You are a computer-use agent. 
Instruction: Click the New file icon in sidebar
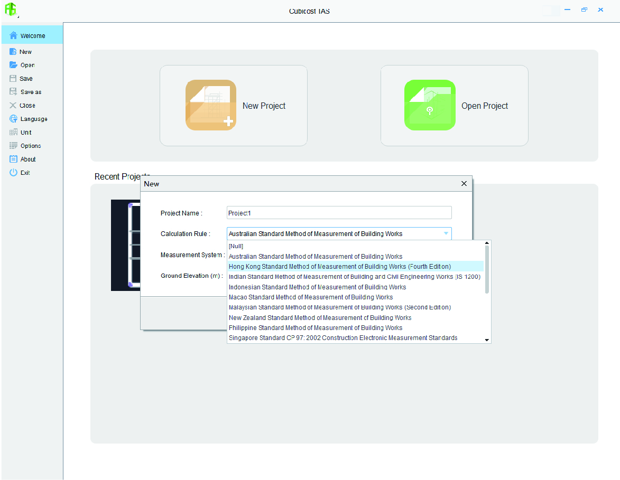13,52
